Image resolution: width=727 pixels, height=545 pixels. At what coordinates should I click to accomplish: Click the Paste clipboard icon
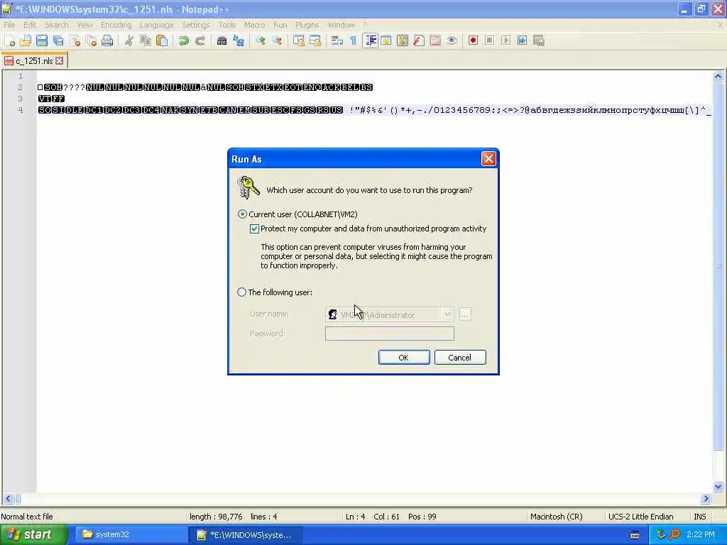coord(162,40)
